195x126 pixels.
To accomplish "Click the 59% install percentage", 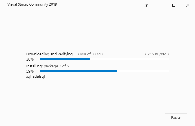I will tap(30, 71).
